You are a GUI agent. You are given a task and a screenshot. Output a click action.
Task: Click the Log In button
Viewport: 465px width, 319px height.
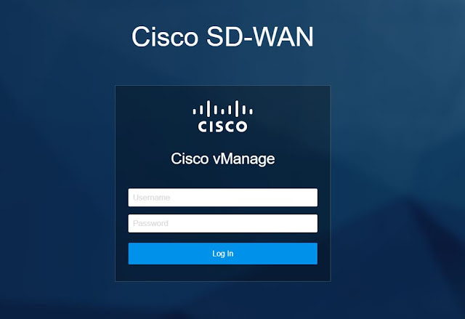tap(223, 254)
